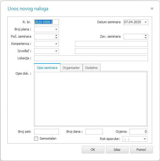Open the Dodatno tab
This screenshot has height=161, width=160.
91,68
